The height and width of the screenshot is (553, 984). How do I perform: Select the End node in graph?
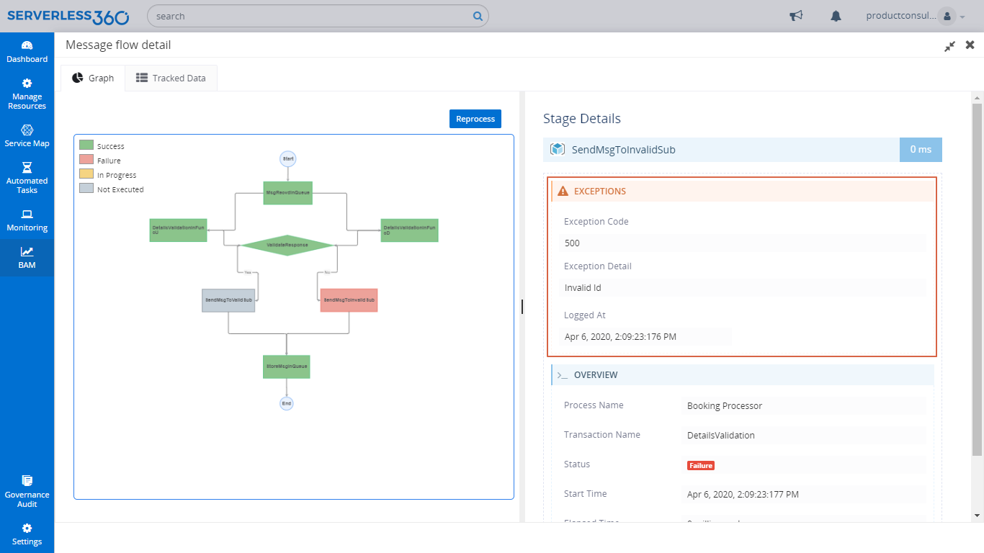[x=287, y=403]
